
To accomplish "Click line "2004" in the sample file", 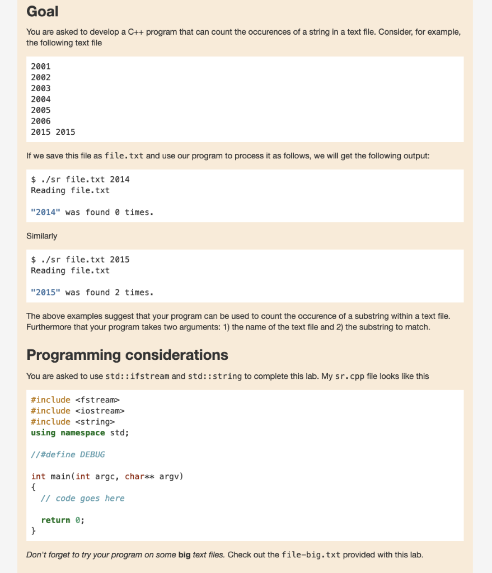I will pyautogui.click(x=40, y=100).
